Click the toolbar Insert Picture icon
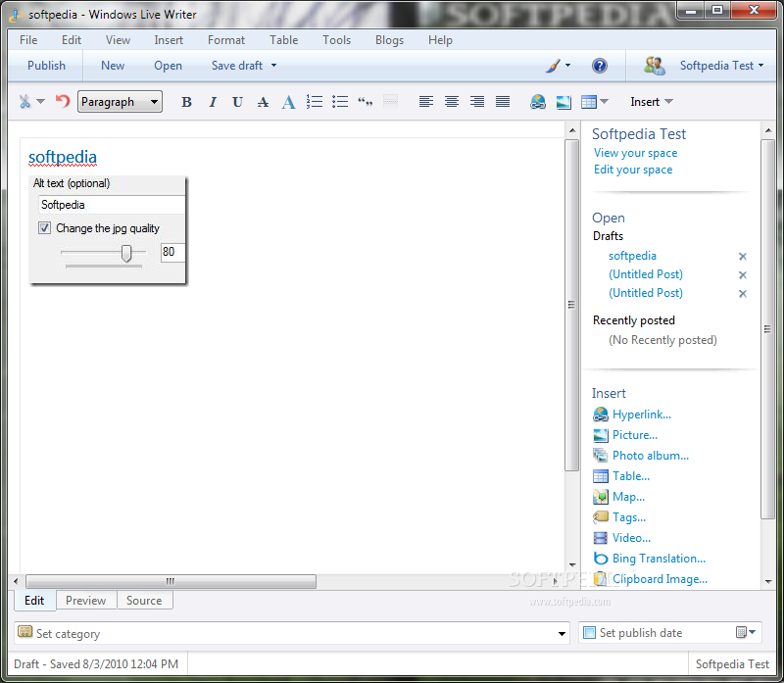Screen dimensions: 784x683 point(563,102)
